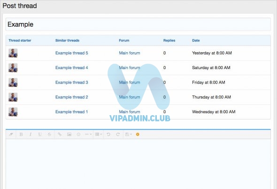
Task: Redo the last editor action
Action: coord(118,134)
